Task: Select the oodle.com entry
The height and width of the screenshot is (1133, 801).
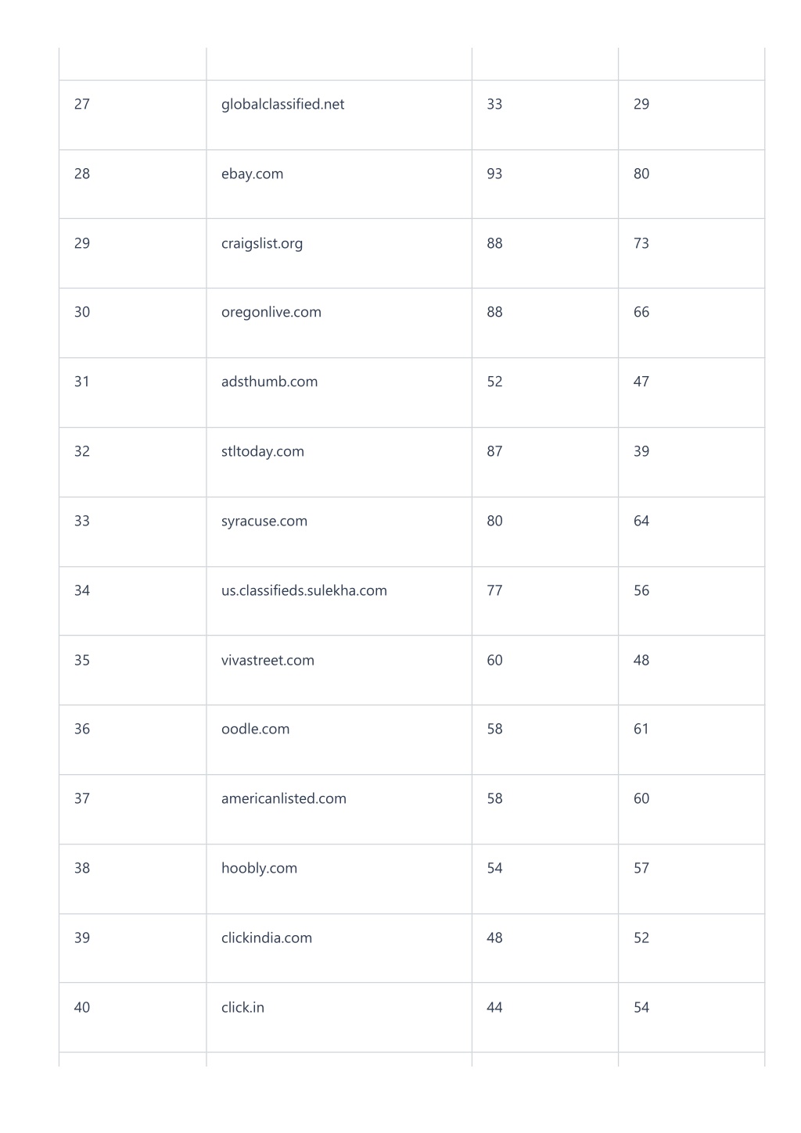Action: pos(255,729)
